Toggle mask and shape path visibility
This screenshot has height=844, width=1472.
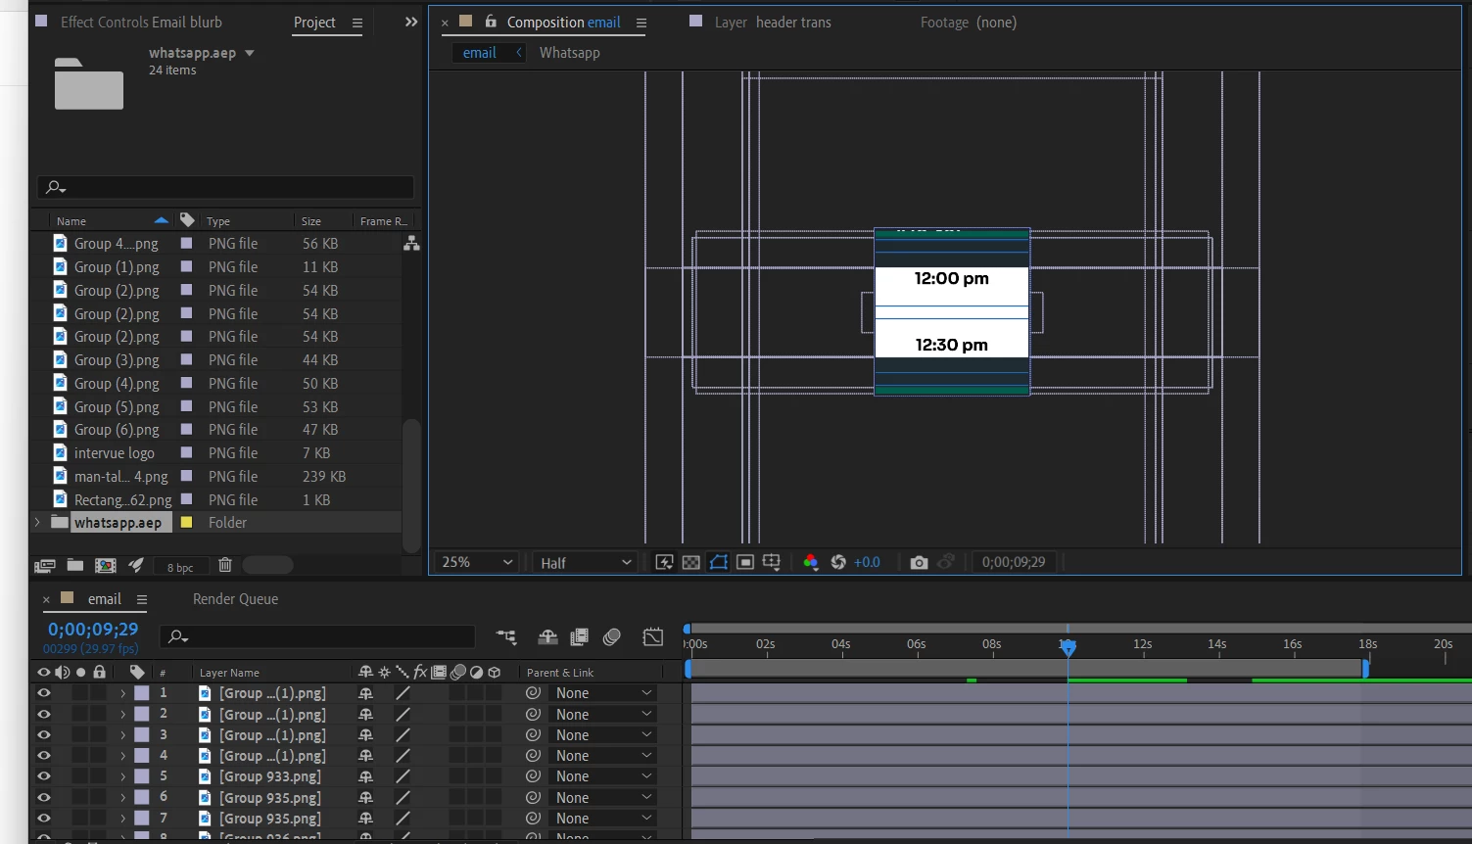click(x=718, y=562)
